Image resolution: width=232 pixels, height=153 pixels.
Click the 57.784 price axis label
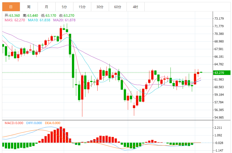[x=219, y=102]
